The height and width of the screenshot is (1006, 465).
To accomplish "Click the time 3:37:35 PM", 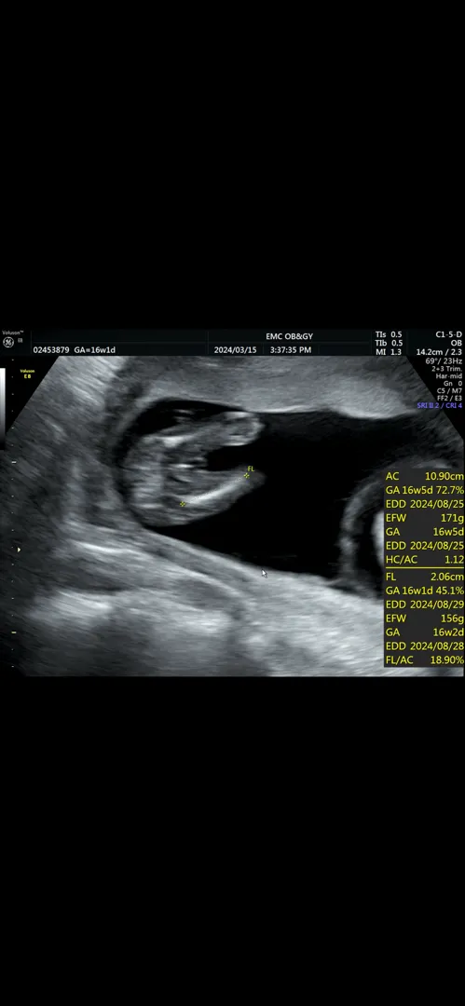I will tap(291, 350).
